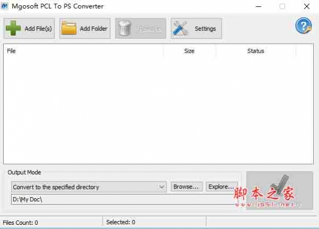Image resolution: width=319 pixels, height=229 pixels.
Task: Click the Mgosoft app icon in the title bar
Action: click(4, 6)
